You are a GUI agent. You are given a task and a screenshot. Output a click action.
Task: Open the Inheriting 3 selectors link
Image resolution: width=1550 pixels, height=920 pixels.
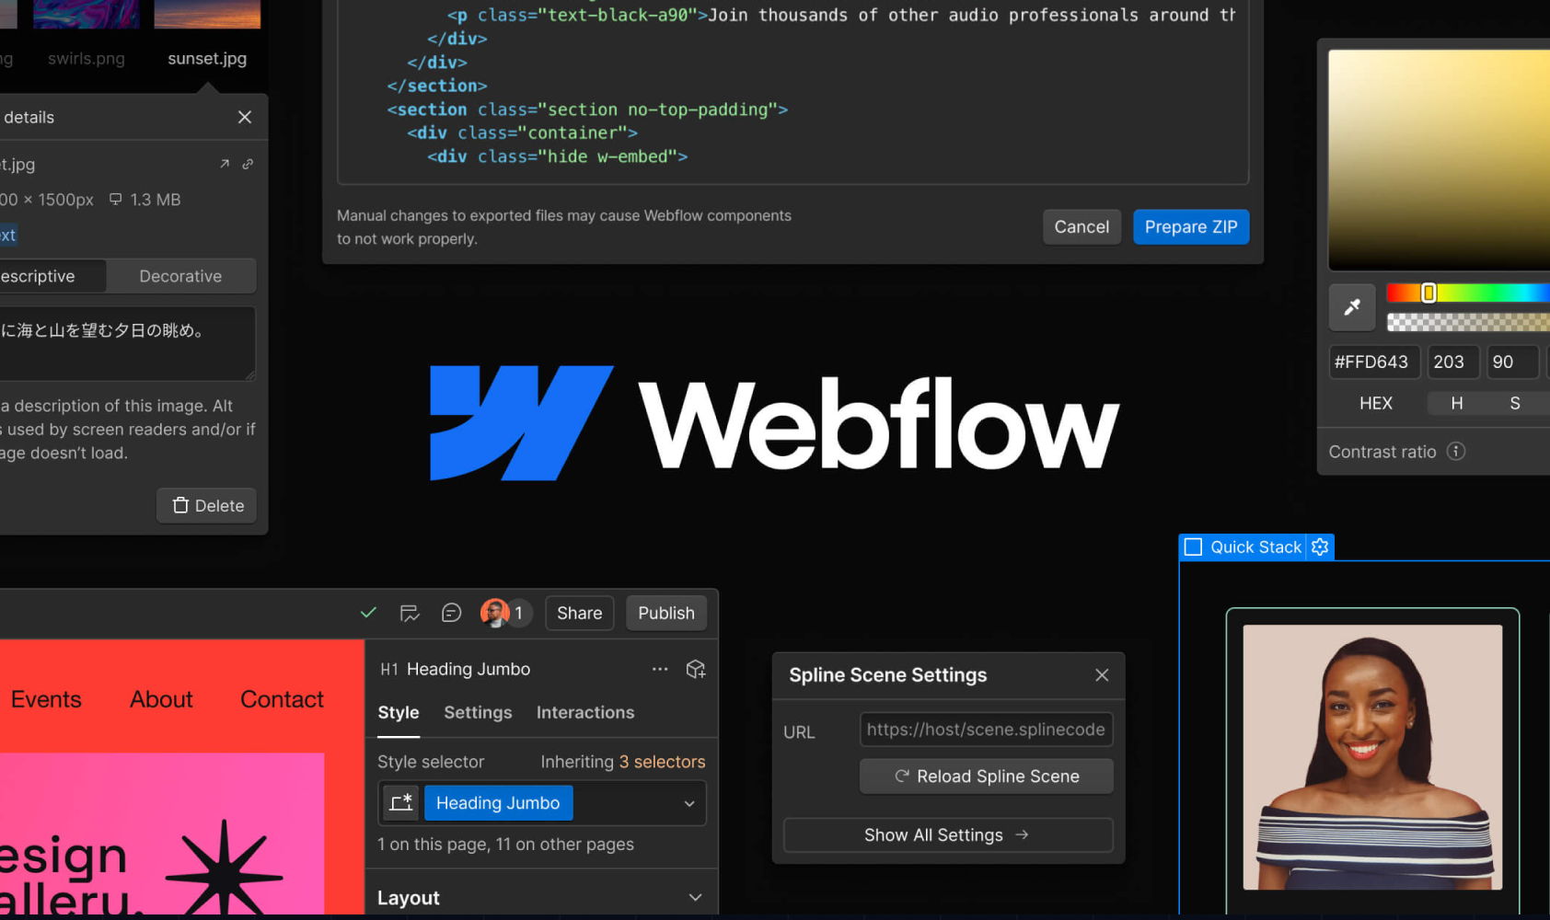click(662, 762)
